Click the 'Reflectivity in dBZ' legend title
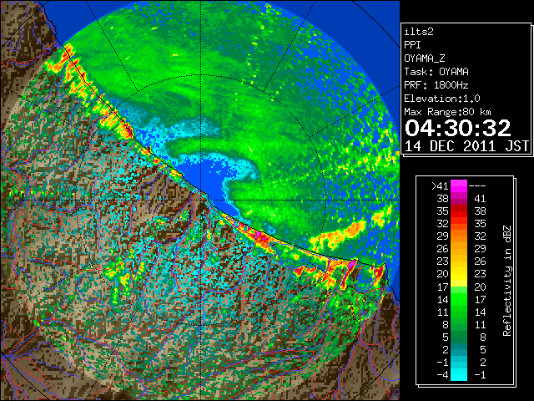 [x=507, y=281]
